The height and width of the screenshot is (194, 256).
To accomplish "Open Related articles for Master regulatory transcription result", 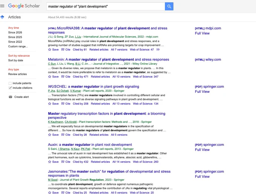I will 99,135.
